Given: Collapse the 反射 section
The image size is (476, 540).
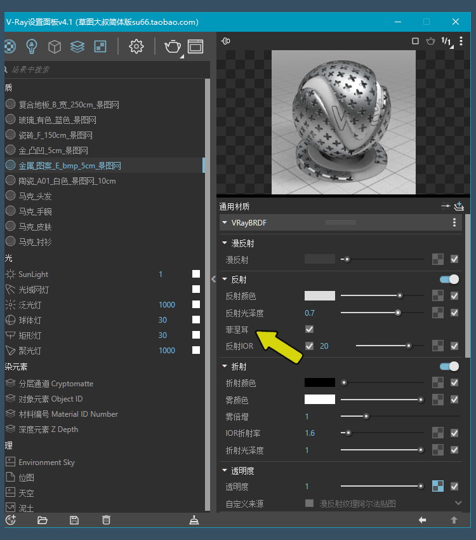Looking at the screenshot, I should (x=225, y=280).
